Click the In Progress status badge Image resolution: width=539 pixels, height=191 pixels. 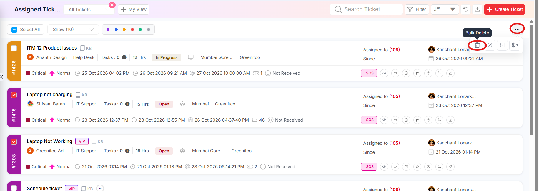pyautogui.click(x=167, y=57)
